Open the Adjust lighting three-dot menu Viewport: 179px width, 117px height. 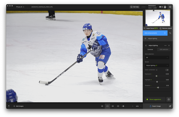tap(165, 46)
